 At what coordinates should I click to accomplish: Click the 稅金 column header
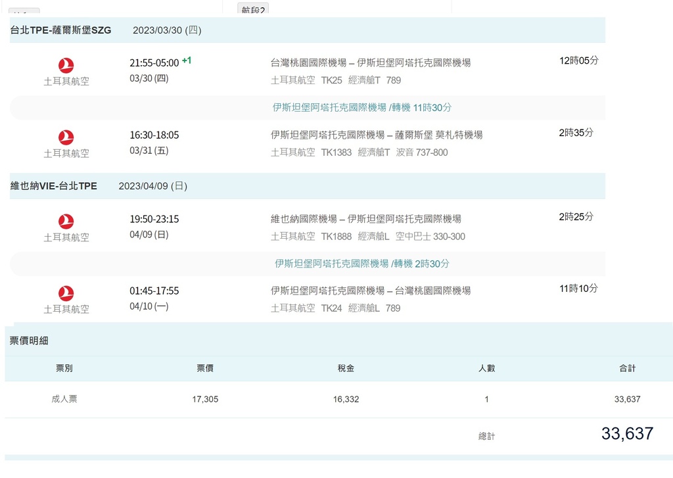pos(346,368)
